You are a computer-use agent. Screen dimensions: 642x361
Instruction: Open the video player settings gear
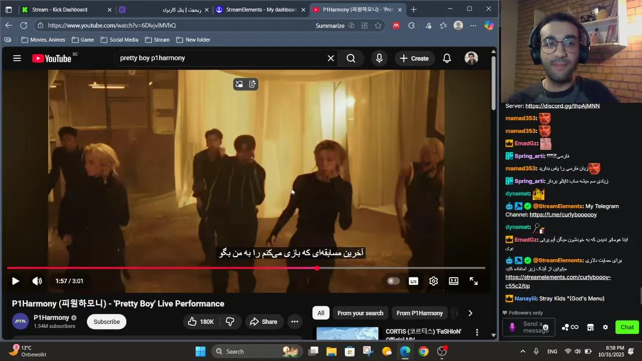pyautogui.click(x=433, y=281)
